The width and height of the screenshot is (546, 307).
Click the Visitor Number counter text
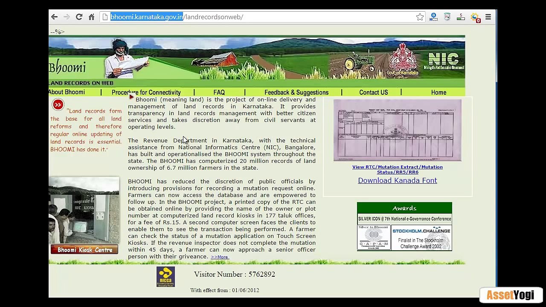tap(235, 274)
